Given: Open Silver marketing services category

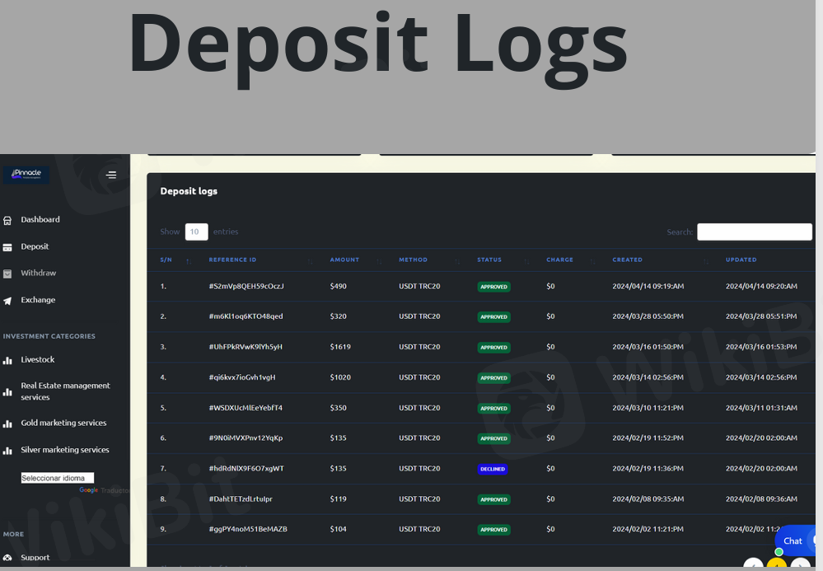Looking at the screenshot, I should coord(65,450).
